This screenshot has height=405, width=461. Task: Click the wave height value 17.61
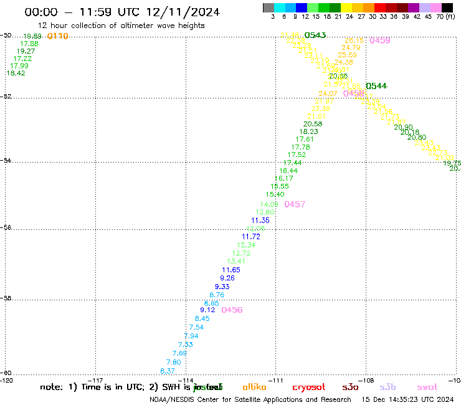click(305, 139)
